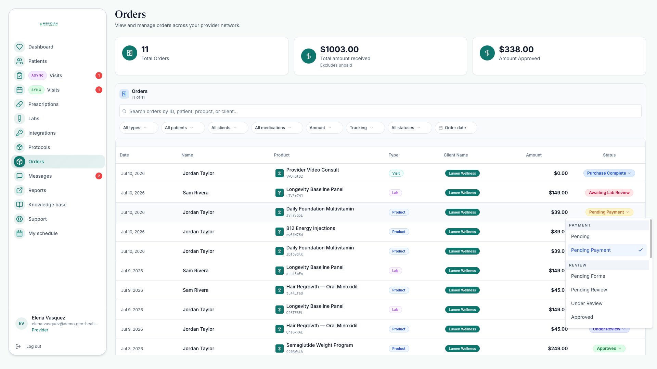Choose Approved in the status menu
The image size is (657, 369).
pyautogui.click(x=607, y=317)
